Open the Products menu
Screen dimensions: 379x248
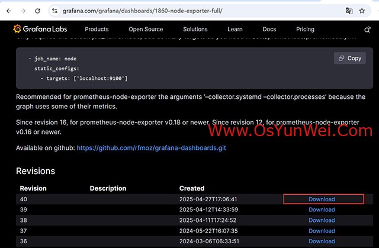point(97,29)
